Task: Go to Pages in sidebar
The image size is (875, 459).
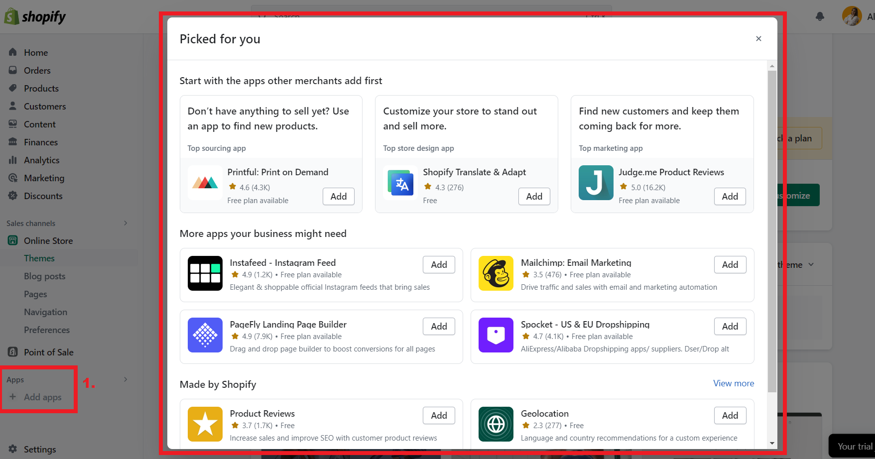Action: pos(35,294)
